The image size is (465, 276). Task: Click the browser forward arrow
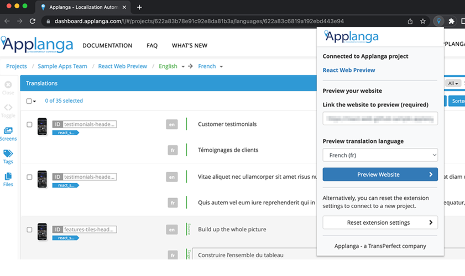point(19,21)
